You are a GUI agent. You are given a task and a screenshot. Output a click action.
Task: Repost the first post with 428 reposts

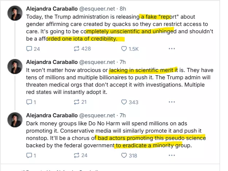(77, 49)
